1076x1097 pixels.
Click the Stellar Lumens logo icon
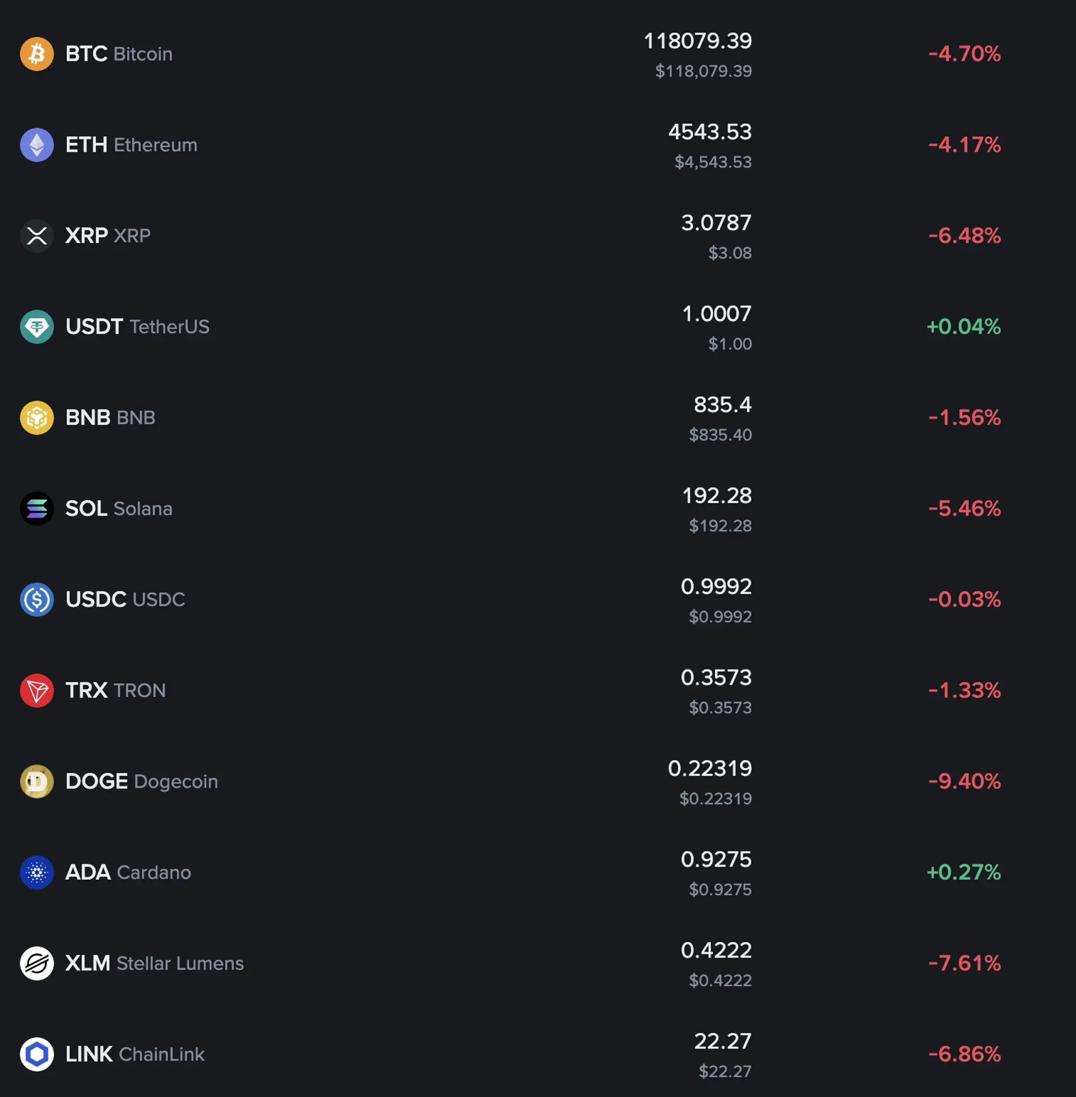point(37,963)
